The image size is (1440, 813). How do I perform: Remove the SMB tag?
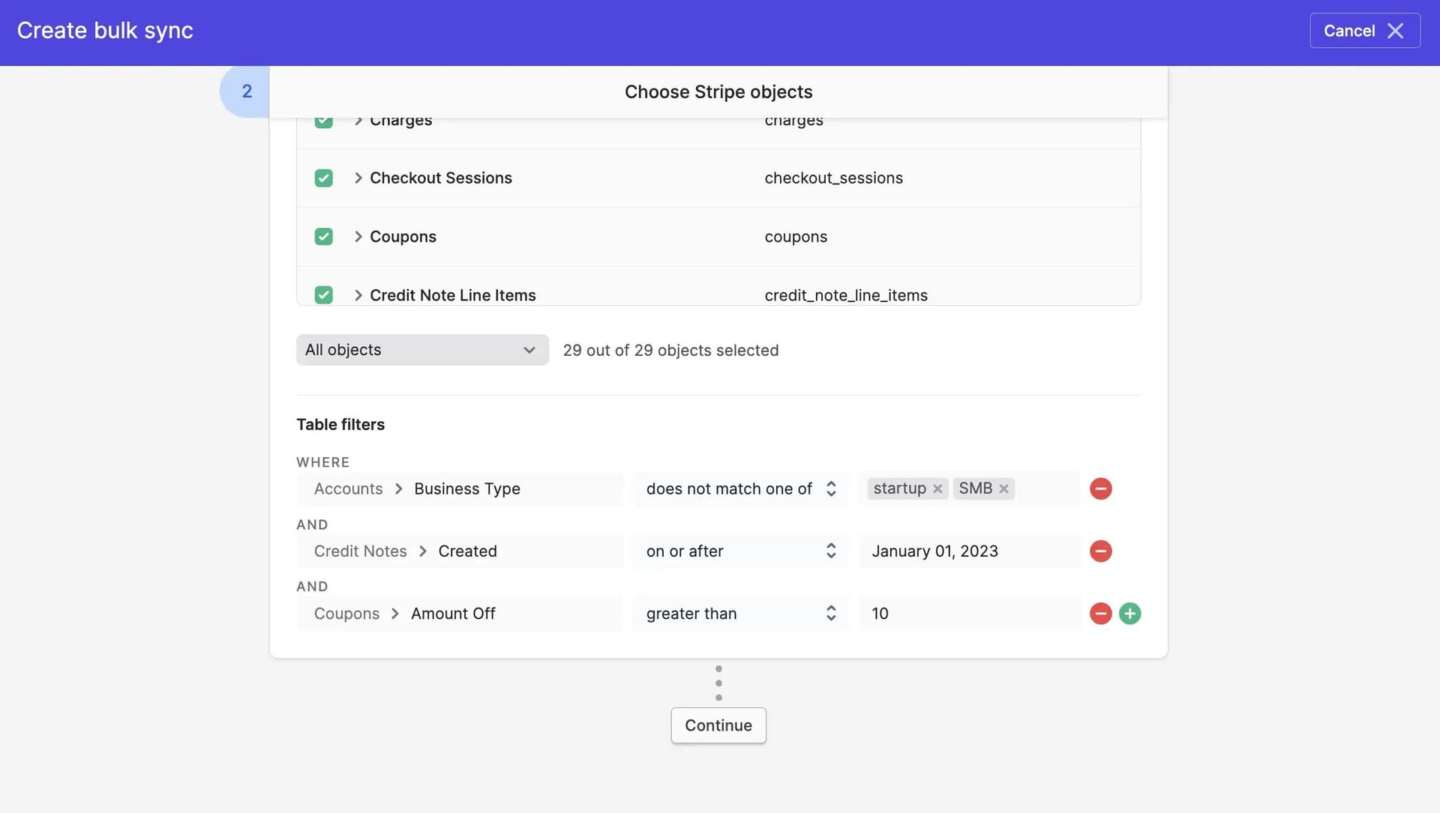(1003, 489)
